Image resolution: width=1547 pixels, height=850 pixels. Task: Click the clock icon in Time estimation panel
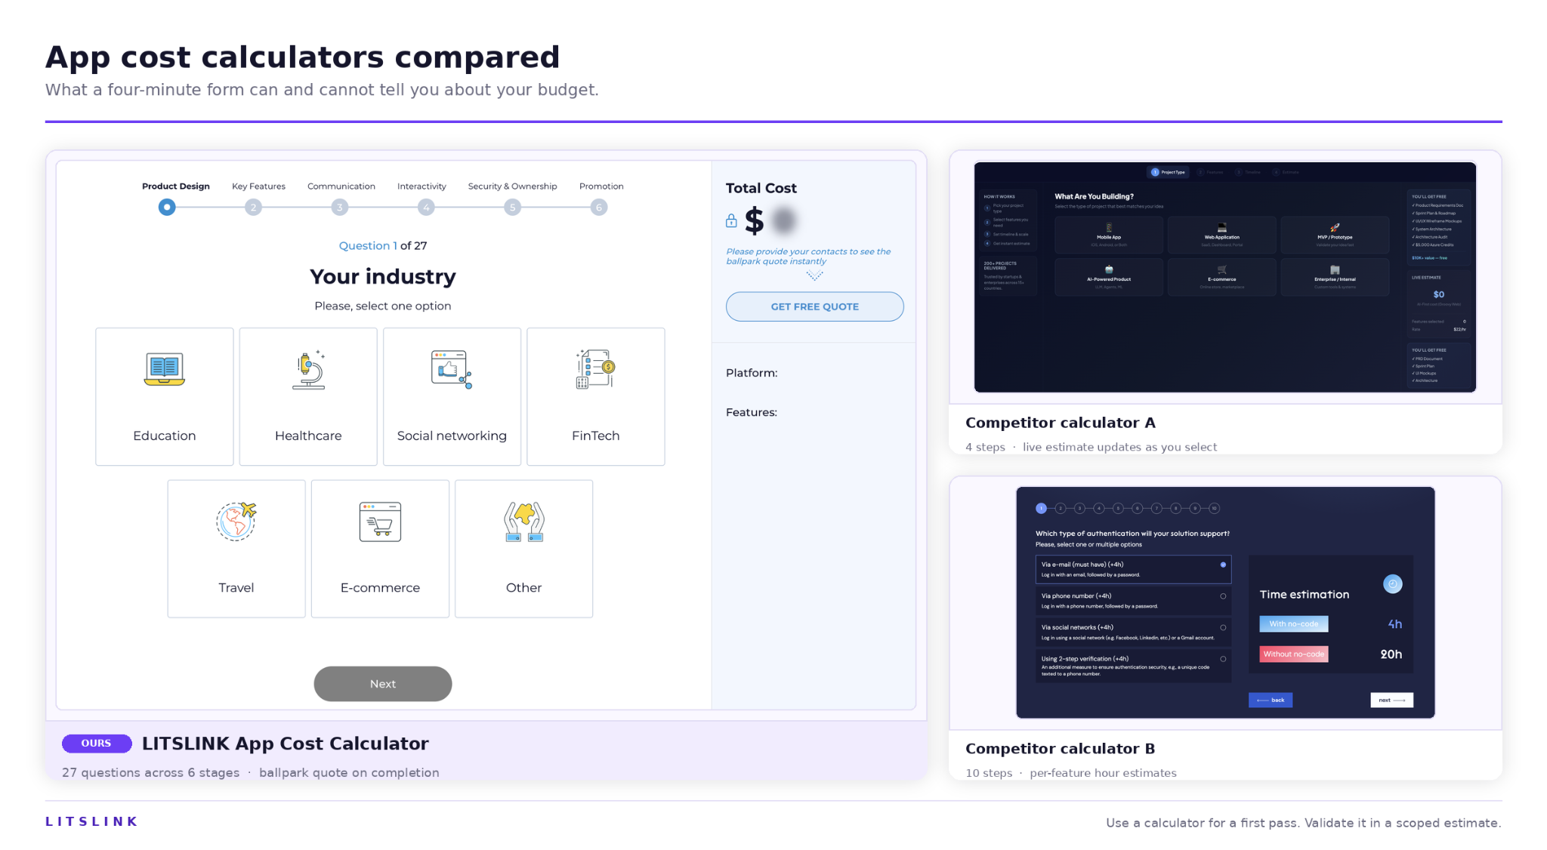pos(1392,584)
